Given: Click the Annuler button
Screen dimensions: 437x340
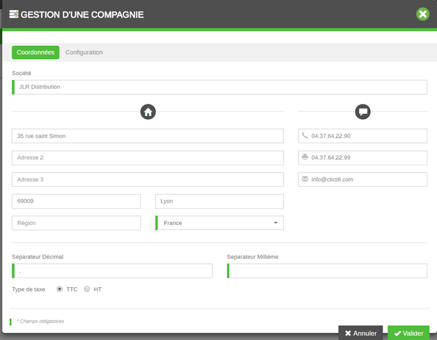Looking at the screenshot, I should (361, 333).
